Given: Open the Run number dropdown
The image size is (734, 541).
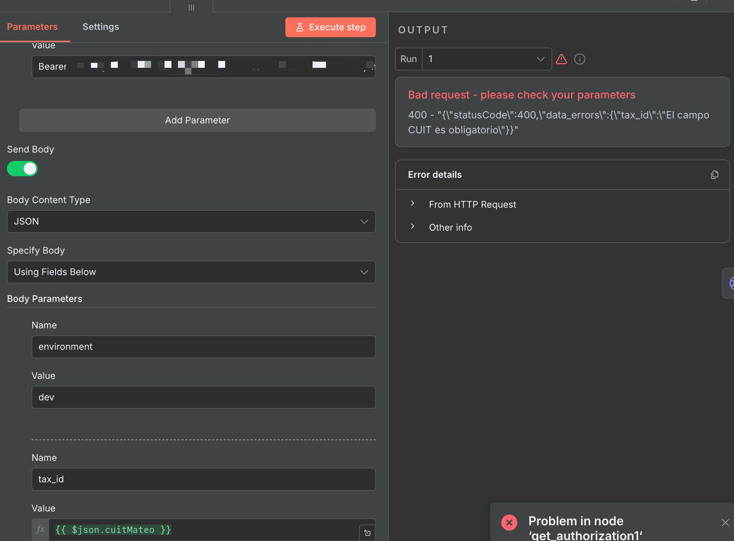Looking at the screenshot, I should tap(486, 59).
